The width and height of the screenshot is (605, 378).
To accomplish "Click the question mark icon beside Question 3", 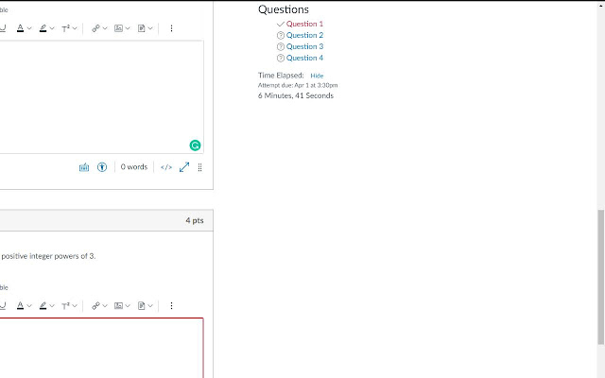I will (281, 46).
